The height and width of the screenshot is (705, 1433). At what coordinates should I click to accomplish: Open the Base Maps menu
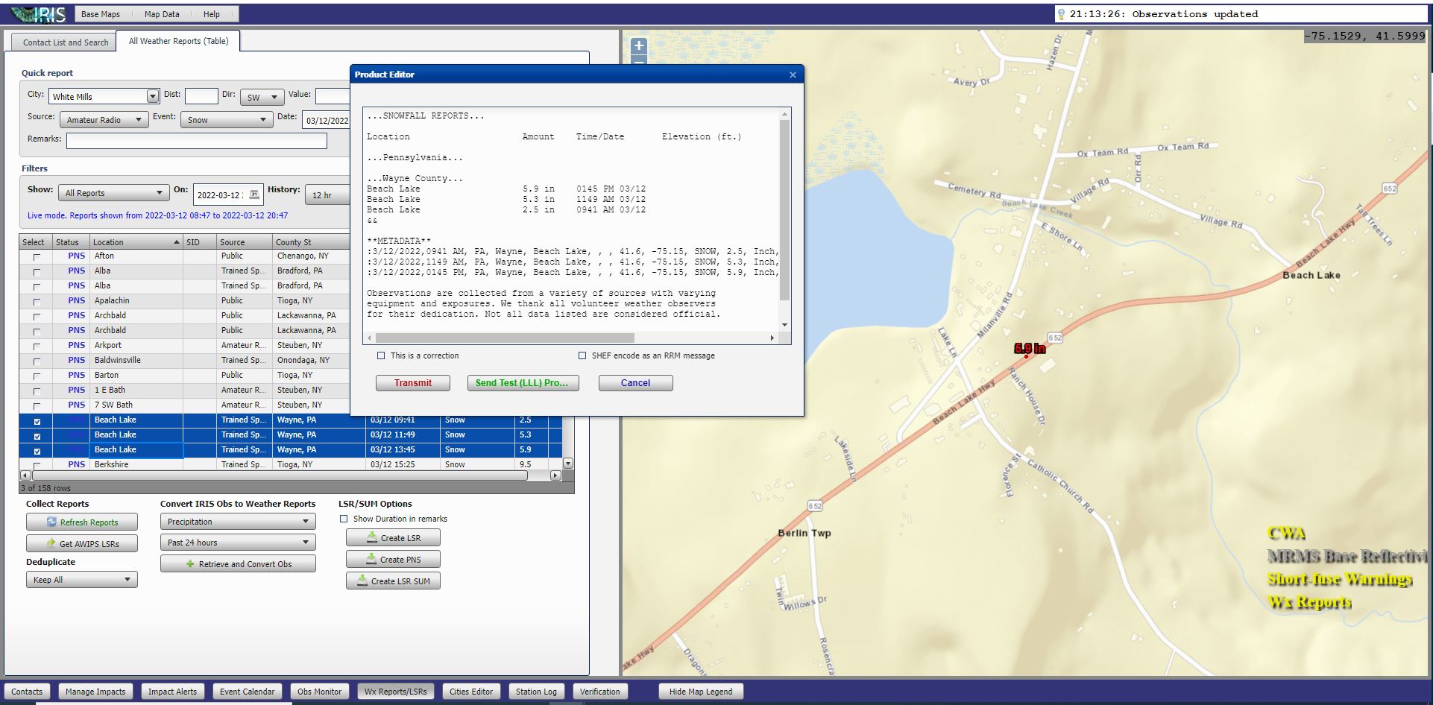point(100,14)
